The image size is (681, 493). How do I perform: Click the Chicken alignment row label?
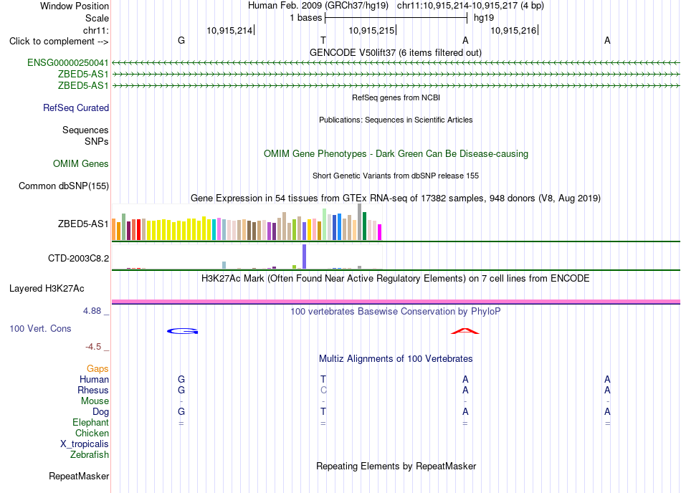92,433
